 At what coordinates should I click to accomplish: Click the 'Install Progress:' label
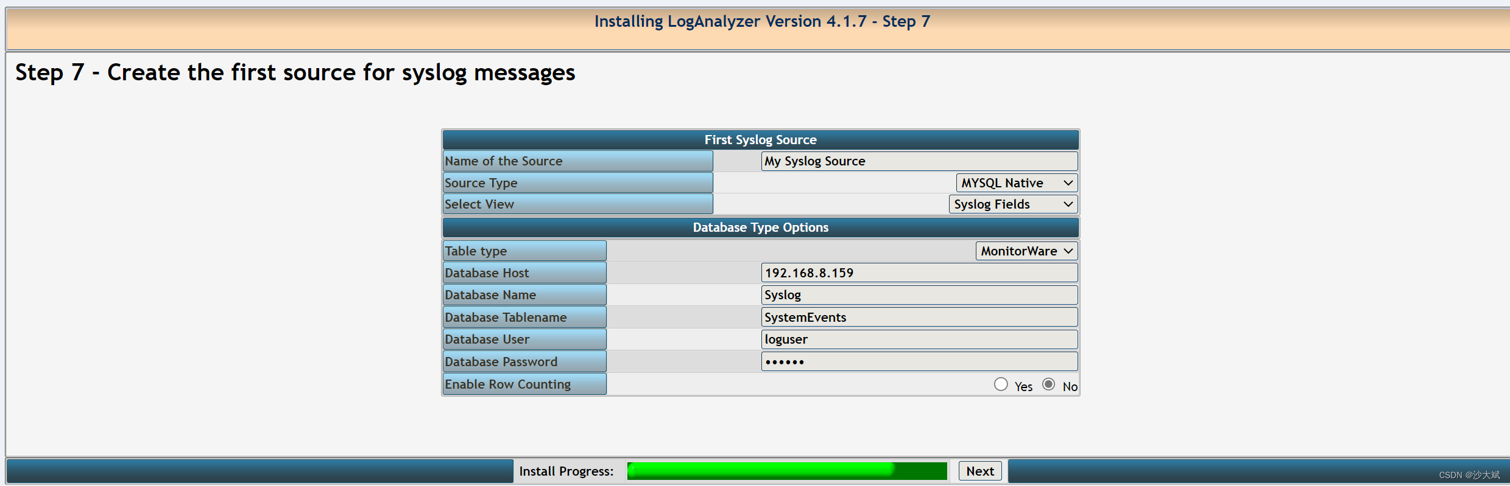(566, 471)
